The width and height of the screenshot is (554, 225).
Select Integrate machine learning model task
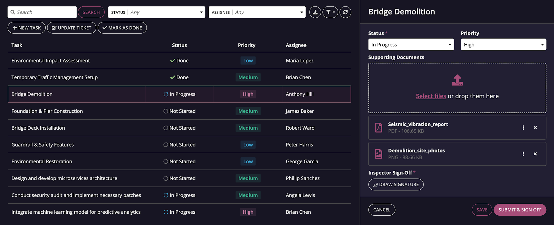(x=179, y=212)
